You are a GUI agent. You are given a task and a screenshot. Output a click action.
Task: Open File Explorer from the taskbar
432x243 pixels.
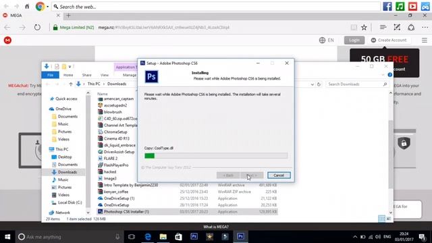tap(163, 237)
